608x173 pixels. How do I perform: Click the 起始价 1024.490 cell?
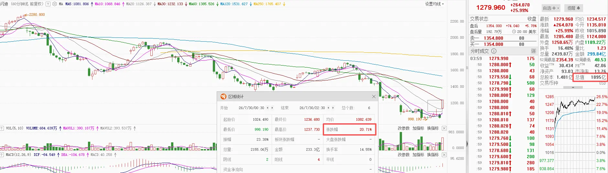[x=246, y=119]
